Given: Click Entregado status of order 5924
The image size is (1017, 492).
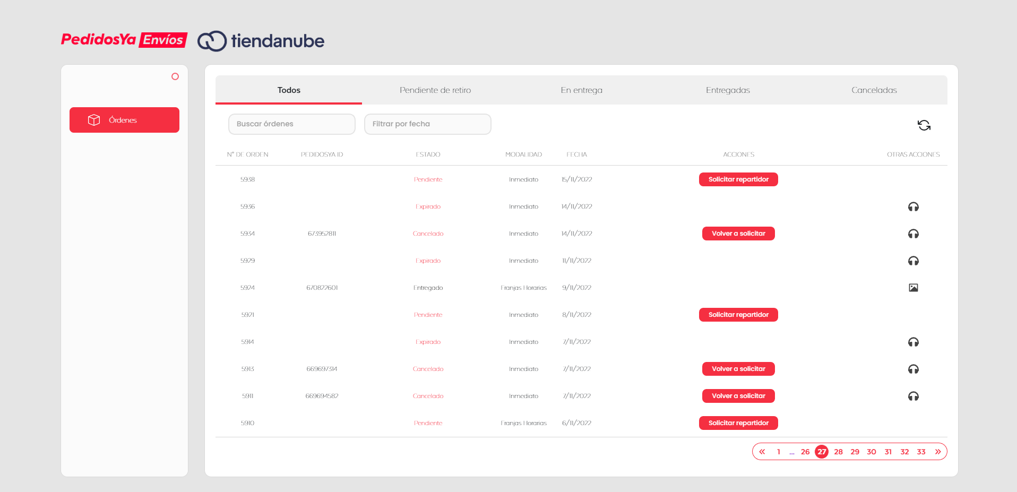Looking at the screenshot, I should tap(428, 288).
